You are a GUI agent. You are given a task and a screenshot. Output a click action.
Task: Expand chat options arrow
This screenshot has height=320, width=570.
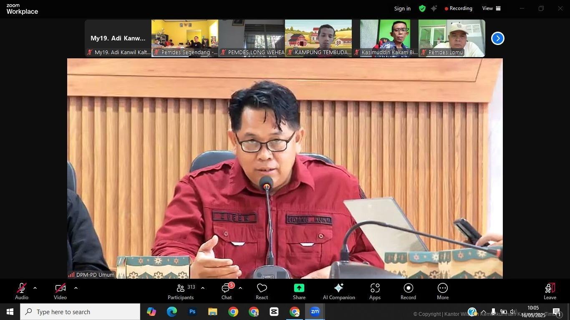point(240,288)
